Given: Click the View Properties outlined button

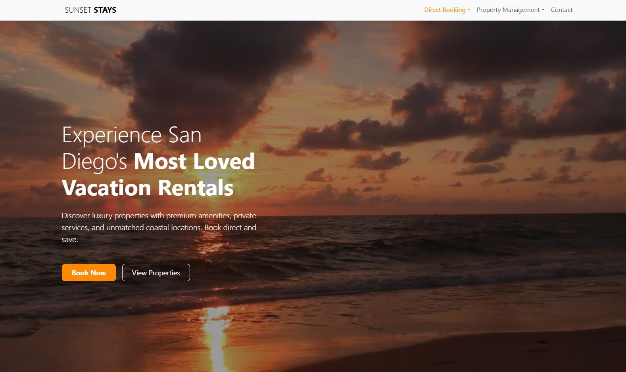Looking at the screenshot, I should click(x=156, y=273).
